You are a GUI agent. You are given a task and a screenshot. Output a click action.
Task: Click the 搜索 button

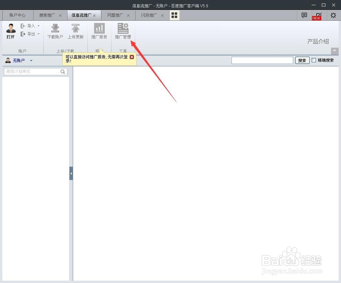tap(302, 60)
